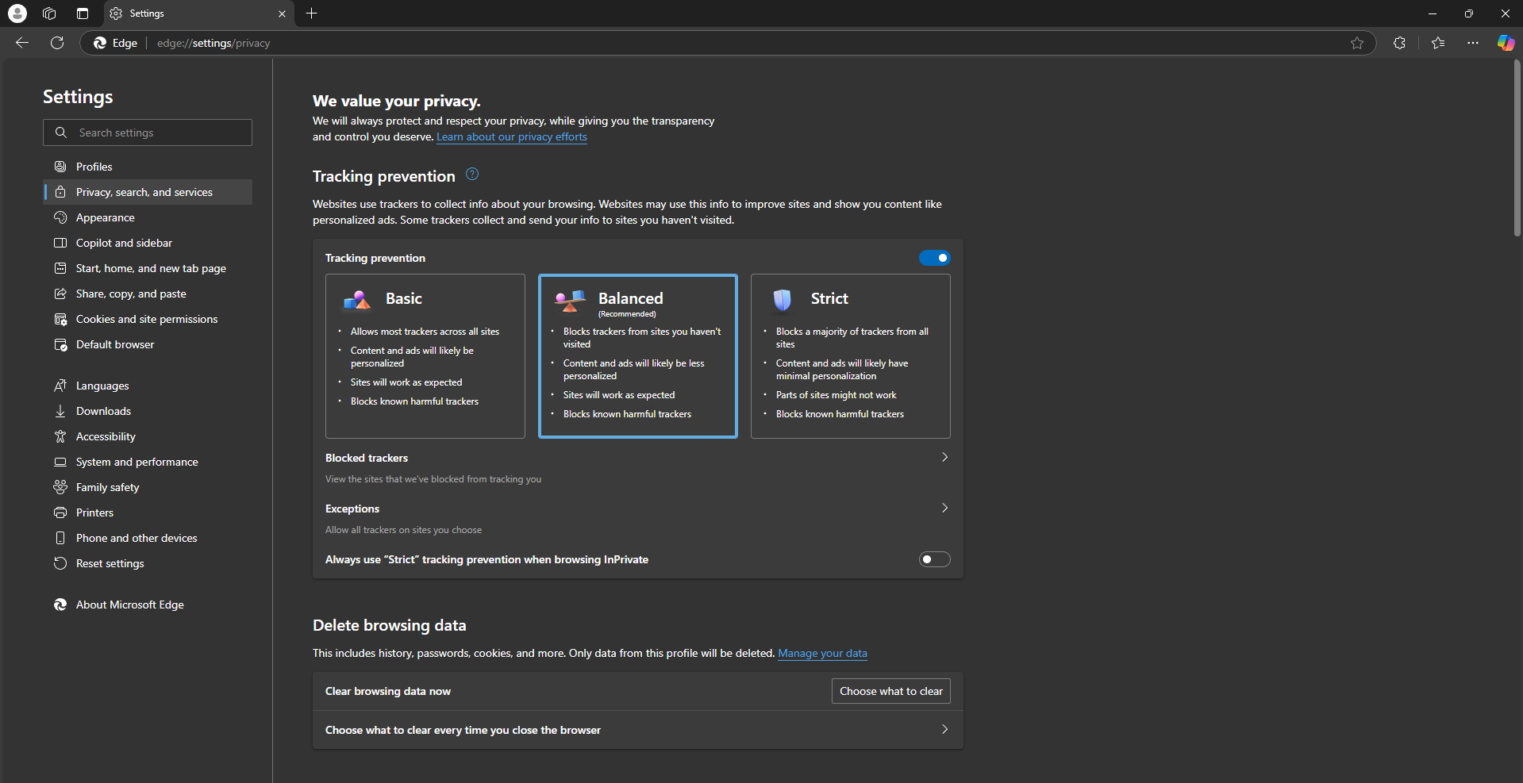Click the Printers icon in sidebar

tap(60, 512)
